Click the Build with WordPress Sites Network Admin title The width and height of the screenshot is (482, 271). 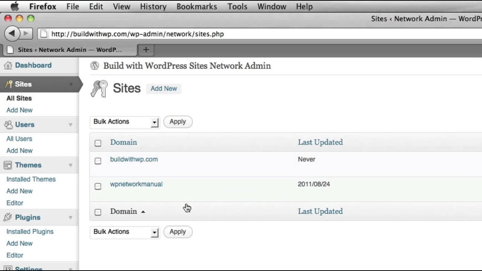pos(187,66)
